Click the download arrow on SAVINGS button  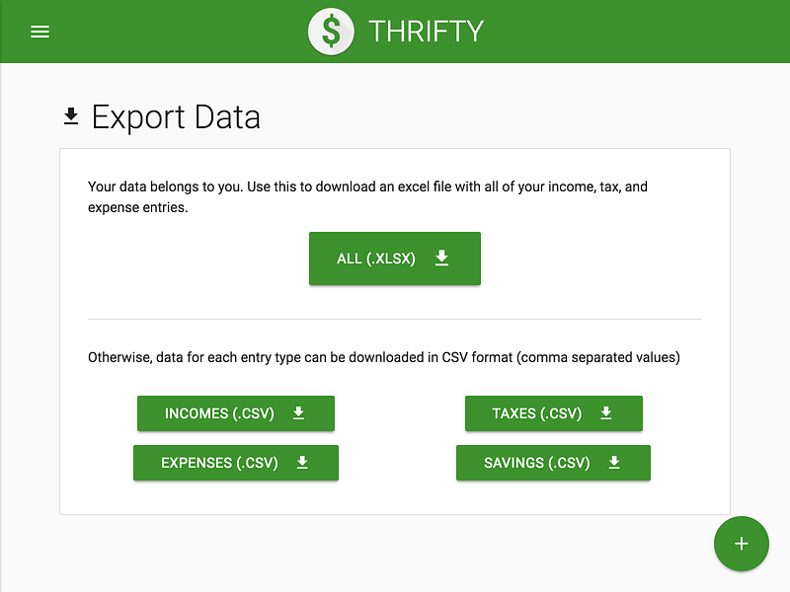(613, 463)
